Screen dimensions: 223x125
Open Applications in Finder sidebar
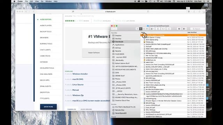coord(120,45)
